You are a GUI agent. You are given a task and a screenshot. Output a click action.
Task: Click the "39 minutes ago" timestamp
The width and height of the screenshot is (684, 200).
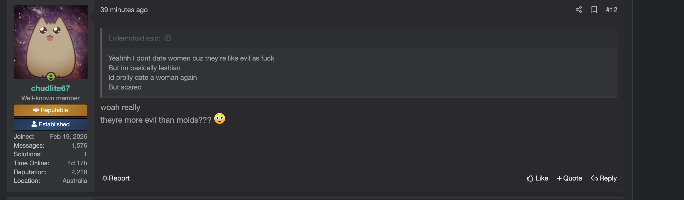pyautogui.click(x=124, y=10)
